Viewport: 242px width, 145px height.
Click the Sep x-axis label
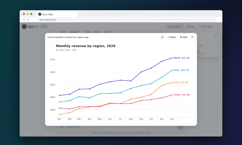point(141,119)
